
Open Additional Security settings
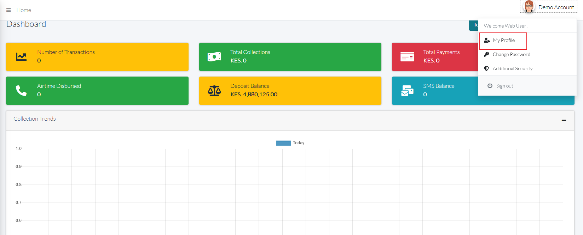(512, 69)
